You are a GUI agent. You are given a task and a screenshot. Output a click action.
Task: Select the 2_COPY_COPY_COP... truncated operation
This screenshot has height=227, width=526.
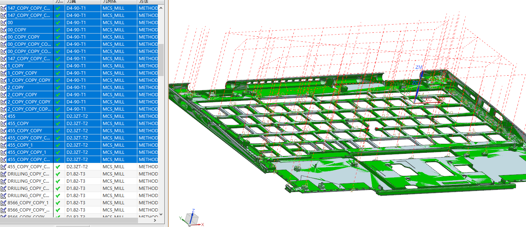click(x=29, y=109)
